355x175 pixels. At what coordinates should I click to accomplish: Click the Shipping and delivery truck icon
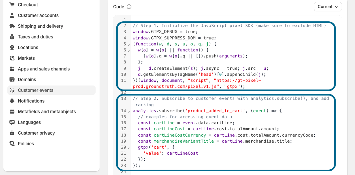(x=12, y=26)
